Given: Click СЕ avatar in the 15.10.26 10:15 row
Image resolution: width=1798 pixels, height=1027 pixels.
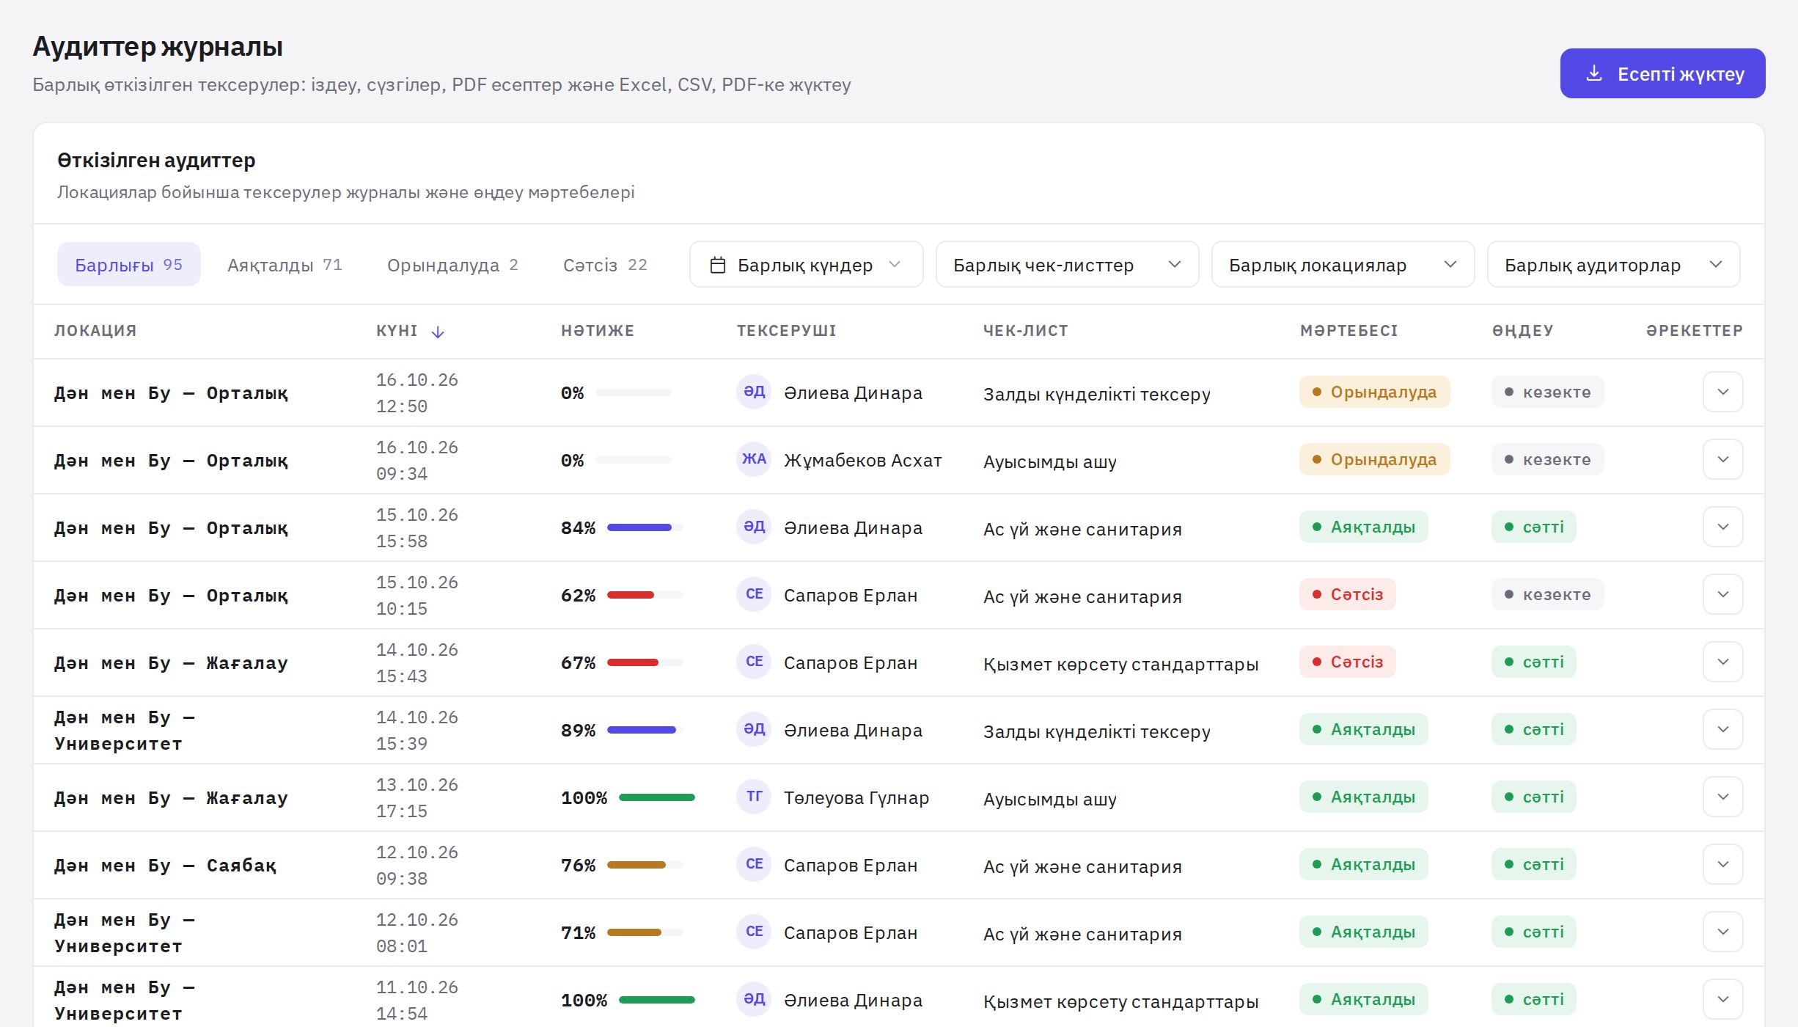Looking at the screenshot, I should (754, 594).
